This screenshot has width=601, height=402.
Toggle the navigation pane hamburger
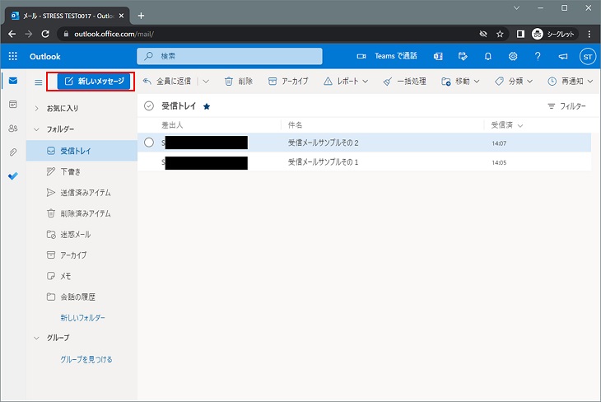[39, 82]
